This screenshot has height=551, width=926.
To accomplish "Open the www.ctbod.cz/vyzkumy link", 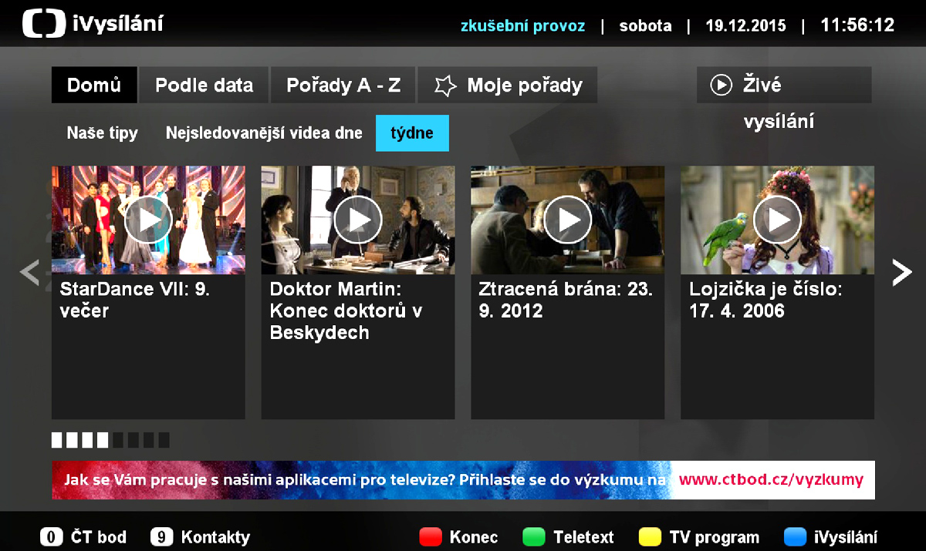I will click(x=772, y=479).
